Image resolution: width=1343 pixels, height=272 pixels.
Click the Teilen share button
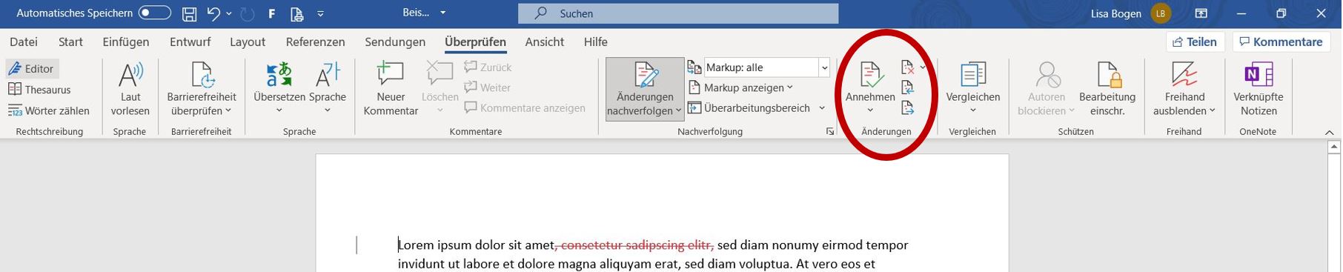(1195, 42)
